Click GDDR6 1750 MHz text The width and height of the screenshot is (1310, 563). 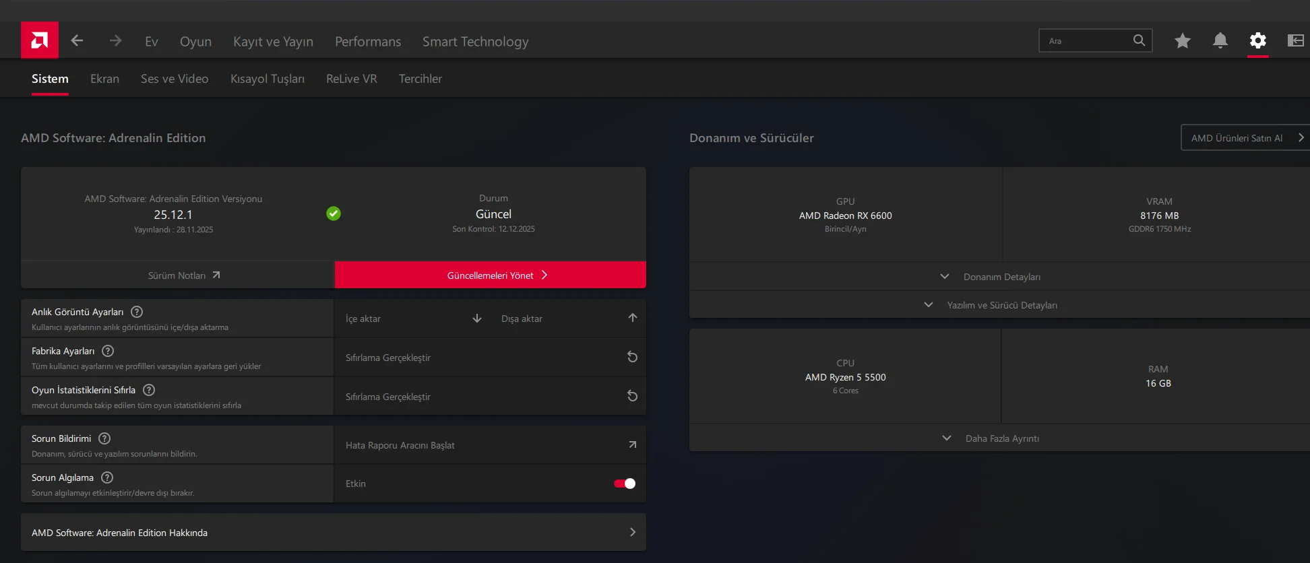click(x=1160, y=229)
